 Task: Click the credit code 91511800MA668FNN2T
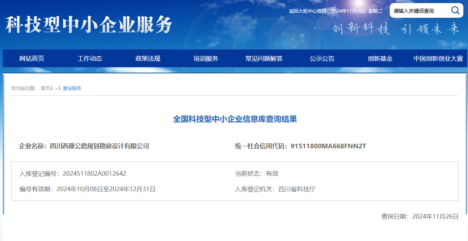328,146
